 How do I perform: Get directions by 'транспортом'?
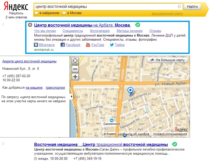pos(55,88)
